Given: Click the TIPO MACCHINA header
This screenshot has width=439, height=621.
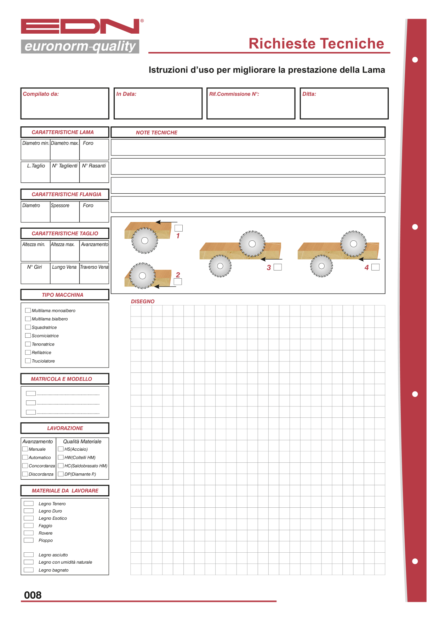Looking at the screenshot, I should 65,295.
